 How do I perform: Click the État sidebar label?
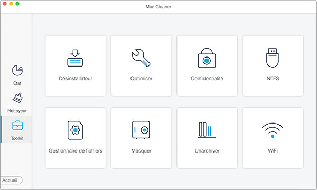17,83
